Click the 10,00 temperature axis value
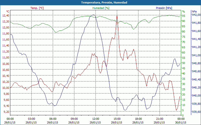Viewport: 201px width, 125px height. (x=6, y=88)
